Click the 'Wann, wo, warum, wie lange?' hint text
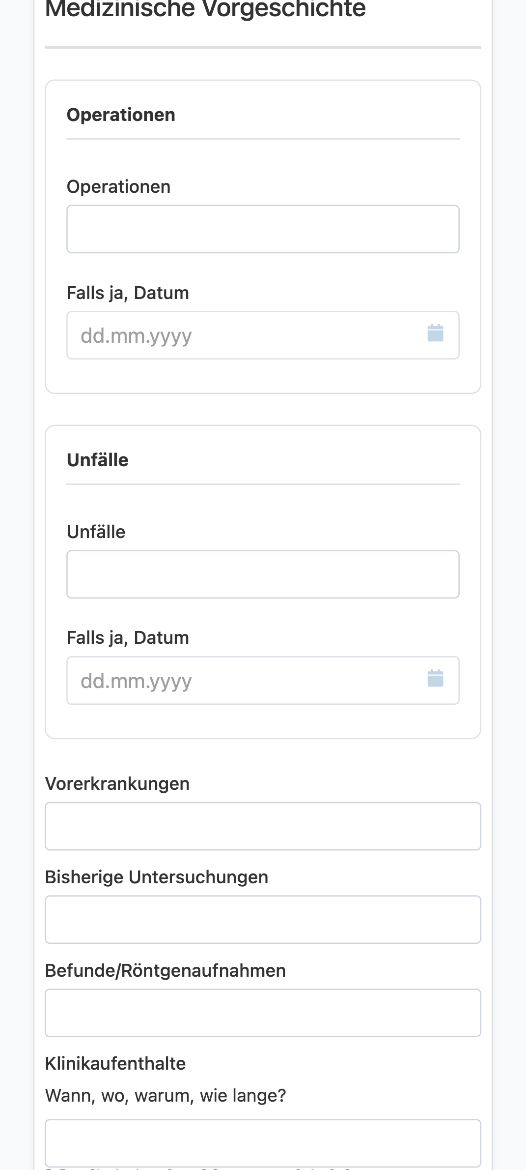Viewport: 526px width, 1170px height. click(166, 1096)
